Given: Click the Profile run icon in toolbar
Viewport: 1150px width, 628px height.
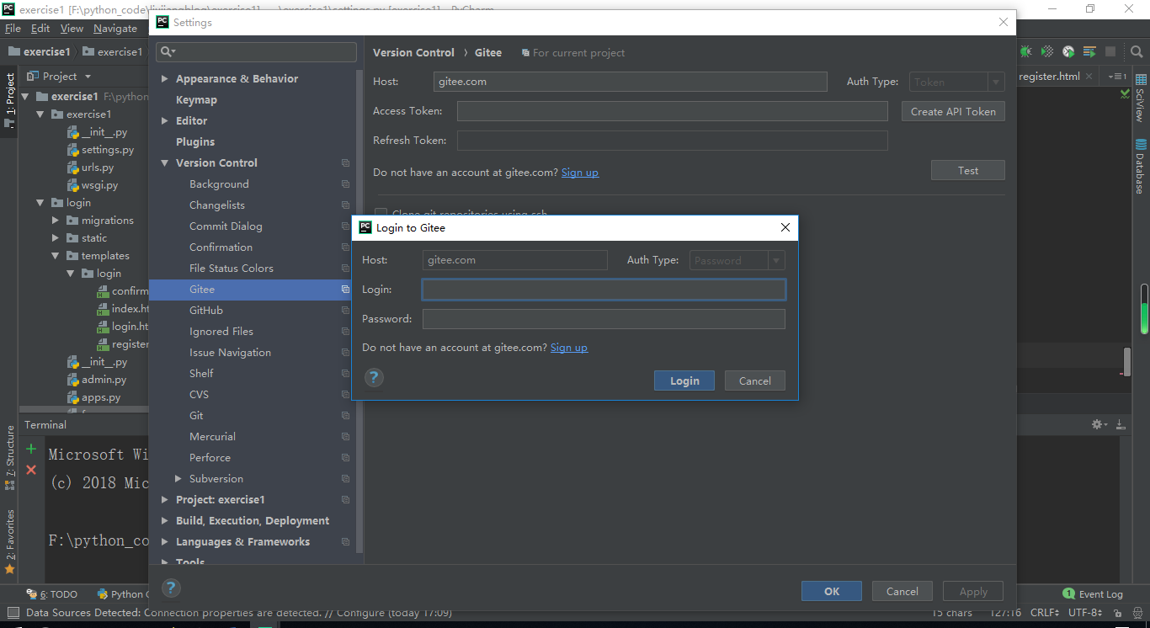Looking at the screenshot, I should [1068, 52].
